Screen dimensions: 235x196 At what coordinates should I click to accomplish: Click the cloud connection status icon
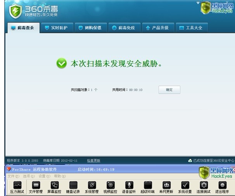[190, 161]
